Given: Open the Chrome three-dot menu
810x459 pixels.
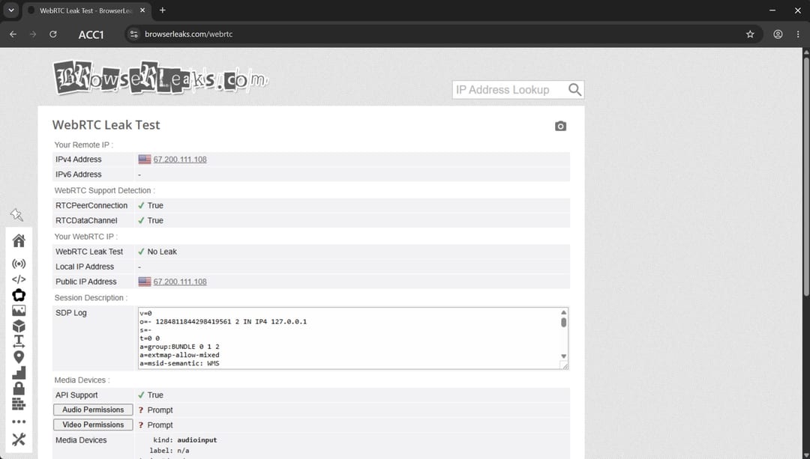Looking at the screenshot, I should point(798,34).
